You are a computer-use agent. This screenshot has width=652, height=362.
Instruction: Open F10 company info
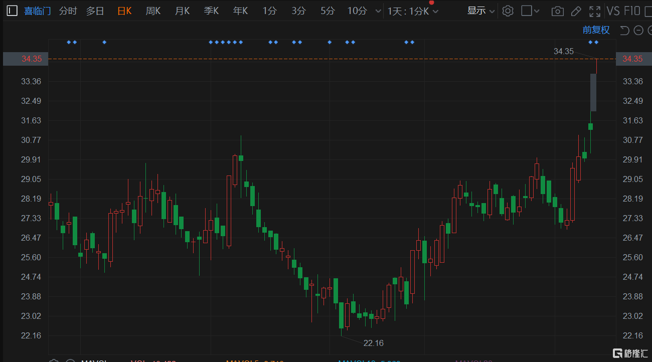tap(632, 11)
